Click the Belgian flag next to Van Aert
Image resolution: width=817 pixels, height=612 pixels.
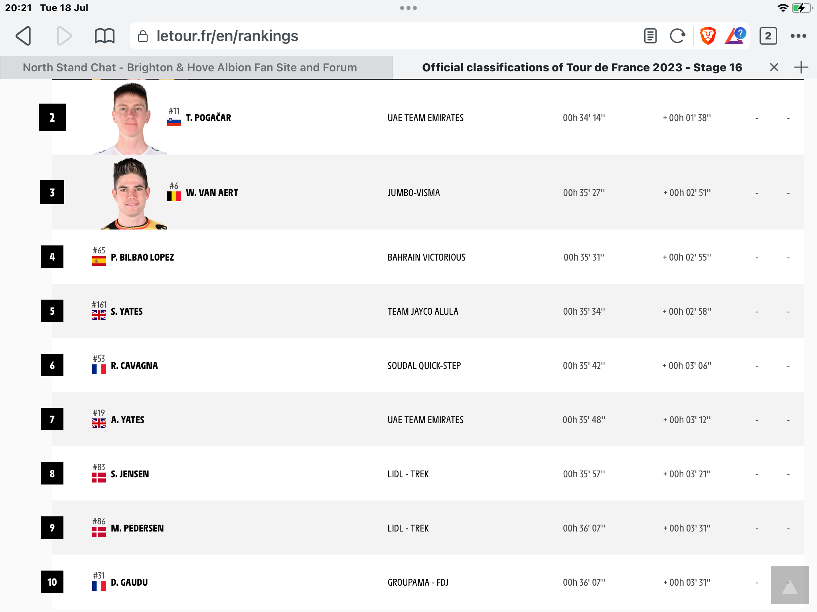tap(174, 196)
